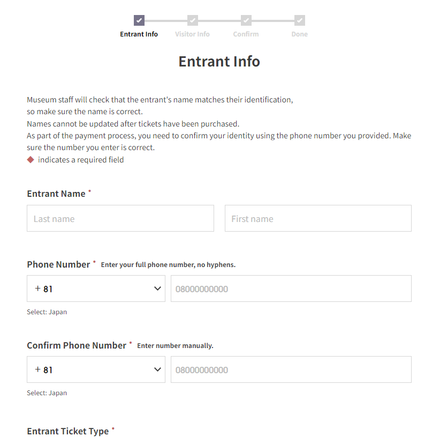
Task: Focus the Last name input field
Action: [120, 218]
